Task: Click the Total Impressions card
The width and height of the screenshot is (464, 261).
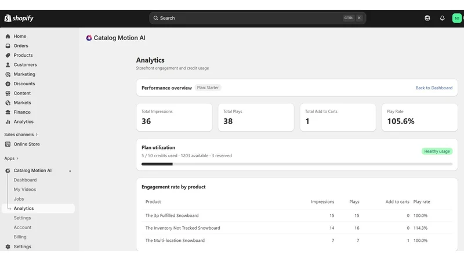Action: [174, 117]
